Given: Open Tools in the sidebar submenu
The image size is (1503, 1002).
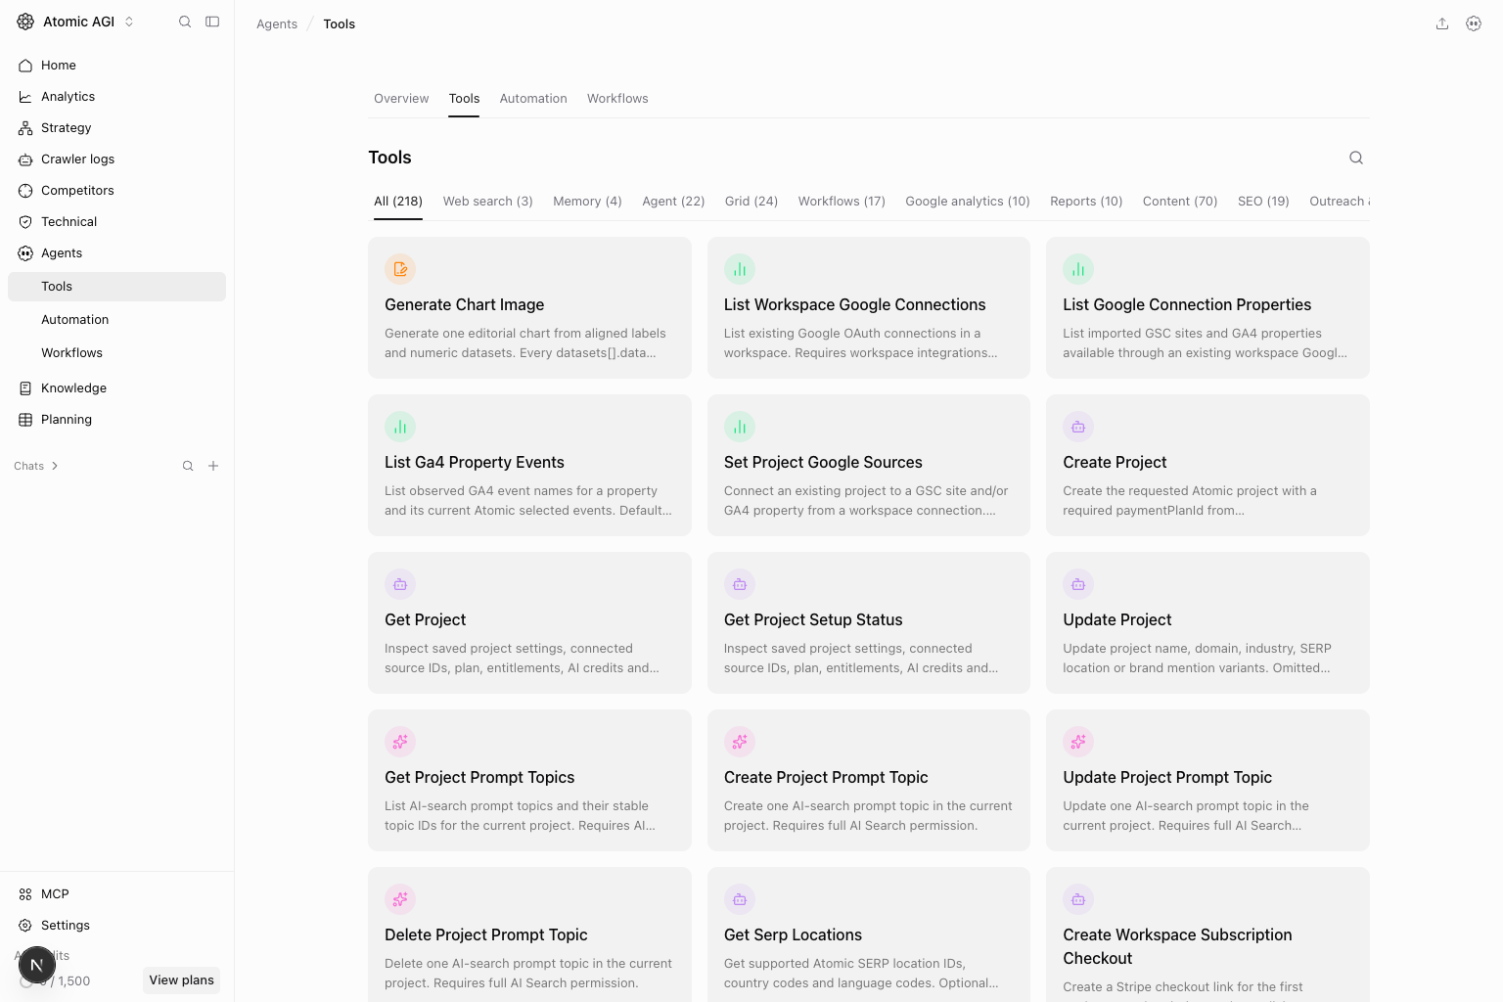Looking at the screenshot, I should pyautogui.click(x=116, y=287).
